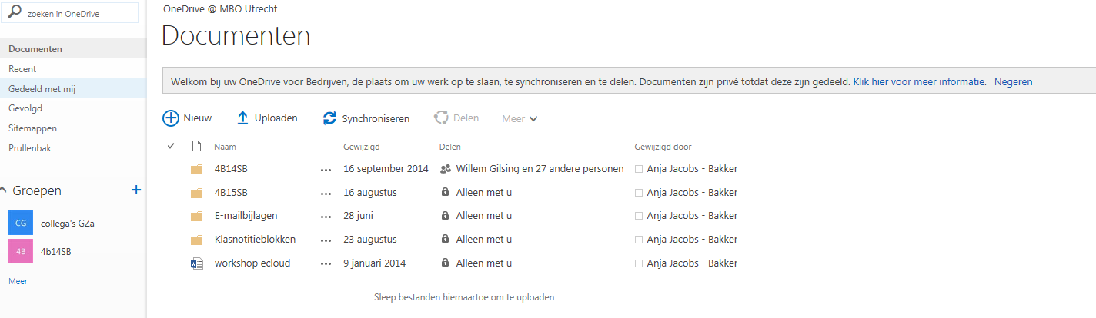The width and height of the screenshot is (1096, 318).
Task: Open the workshop ecloud document name
Action: pos(252,263)
